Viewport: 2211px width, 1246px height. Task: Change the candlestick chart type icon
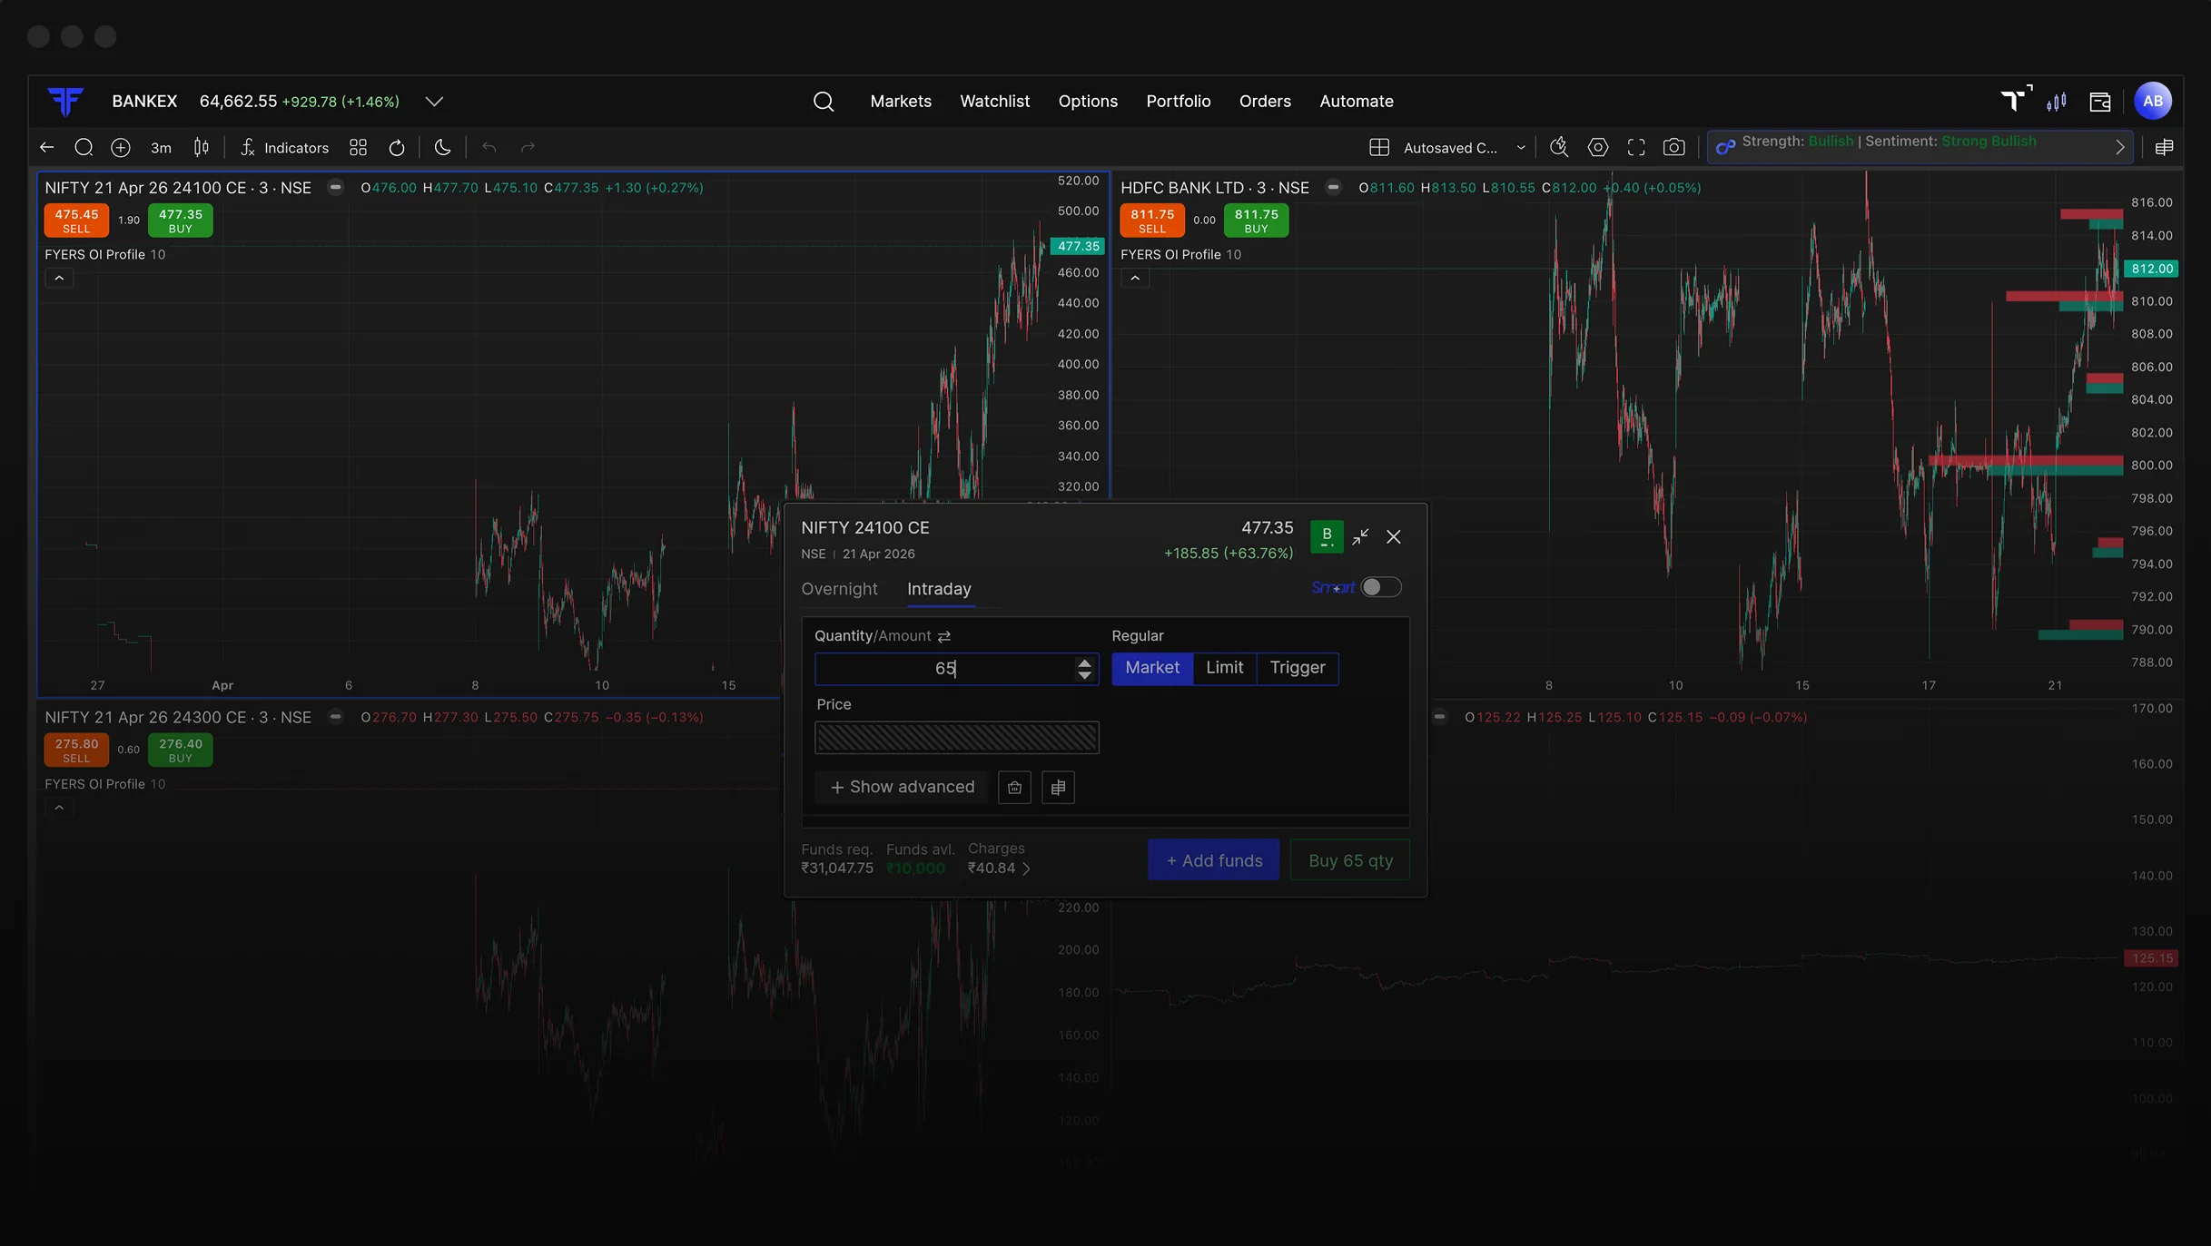[202, 147]
